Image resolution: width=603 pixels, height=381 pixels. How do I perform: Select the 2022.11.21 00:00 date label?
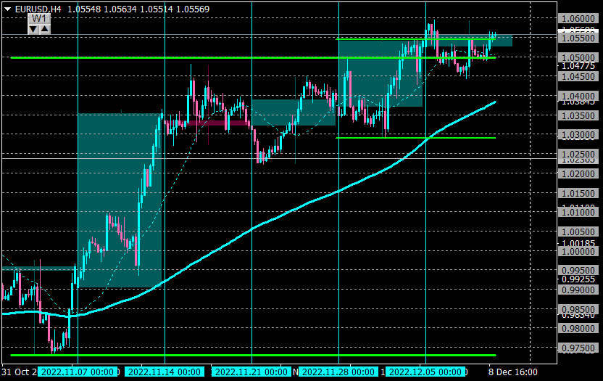(x=251, y=372)
